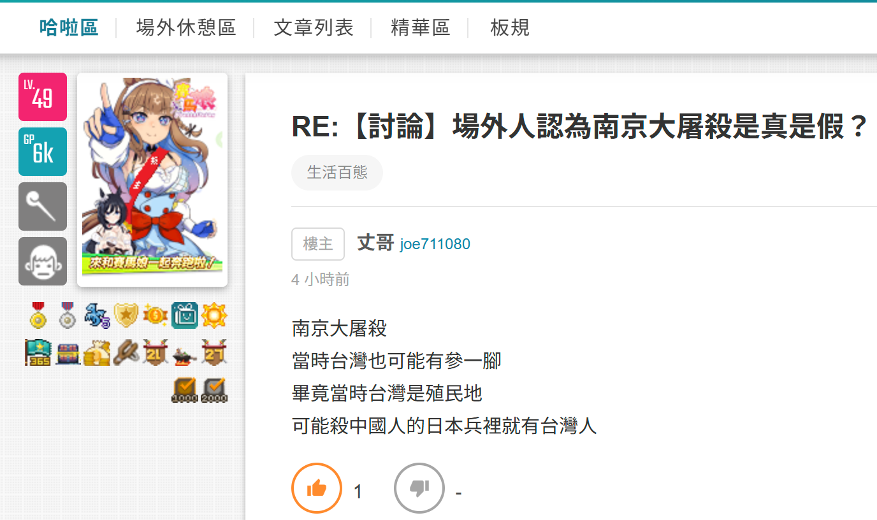Go to 場外休憩區 in navigation
Screen dimensions: 877x520
pos(186,27)
